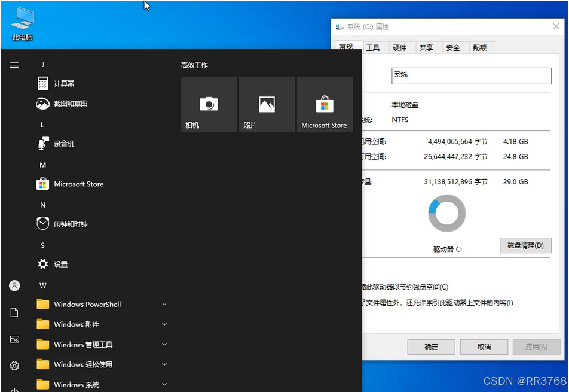Expand the Windows 轻松使用 folder chevron
The width and height of the screenshot is (569, 392).
(164, 364)
